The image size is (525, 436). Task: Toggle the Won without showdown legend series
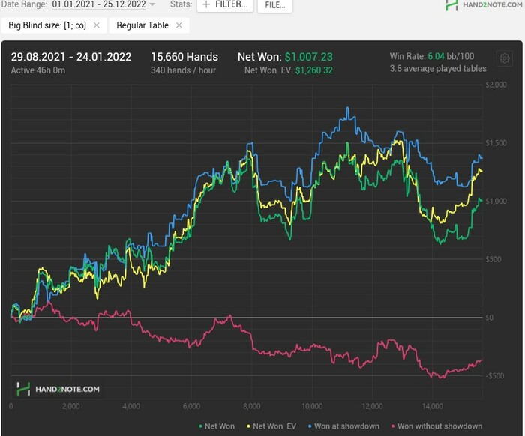click(437, 426)
